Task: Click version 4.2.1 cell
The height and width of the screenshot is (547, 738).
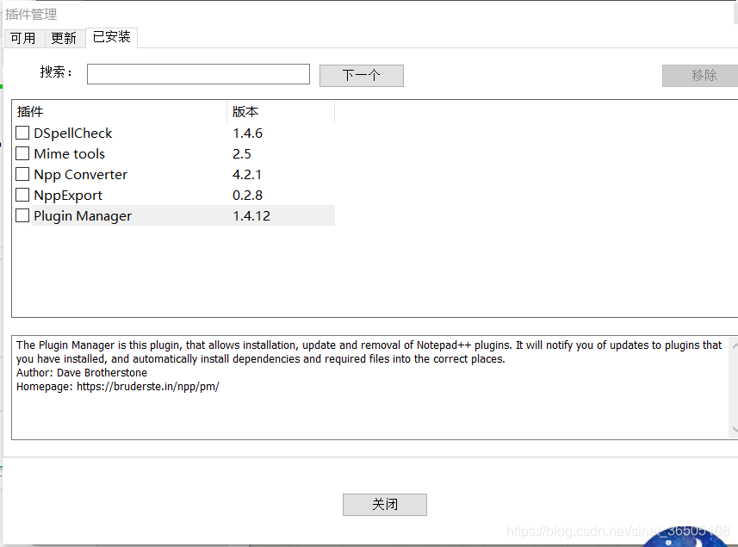Action: (x=247, y=175)
